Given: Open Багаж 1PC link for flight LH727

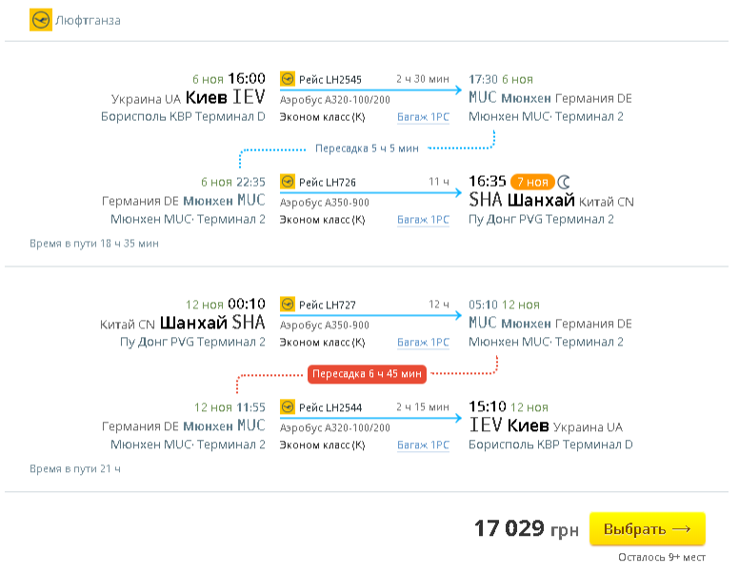Looking at the screenshot, I should pyautogui.click(x=423, y=343).
